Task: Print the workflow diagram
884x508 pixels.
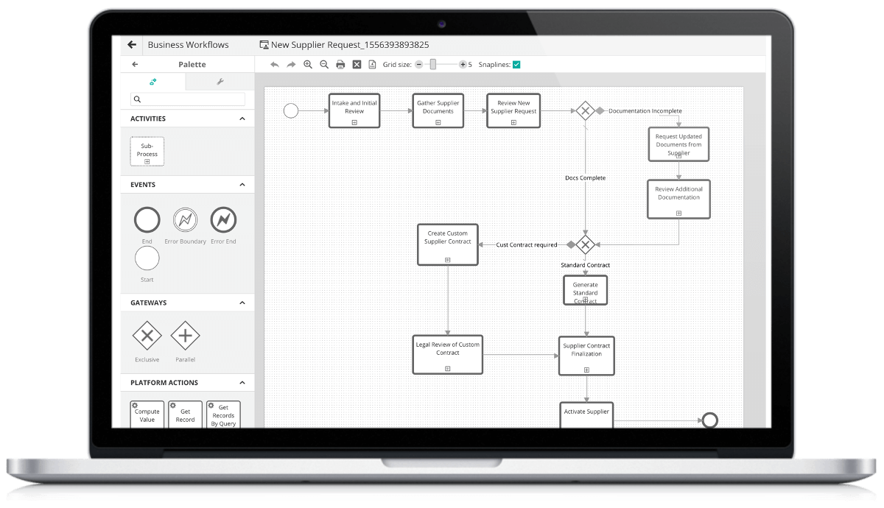Action: [340, 65]
